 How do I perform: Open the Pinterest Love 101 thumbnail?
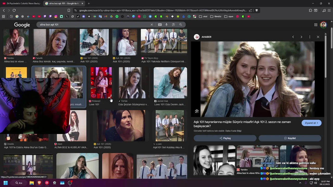[101, 83]
